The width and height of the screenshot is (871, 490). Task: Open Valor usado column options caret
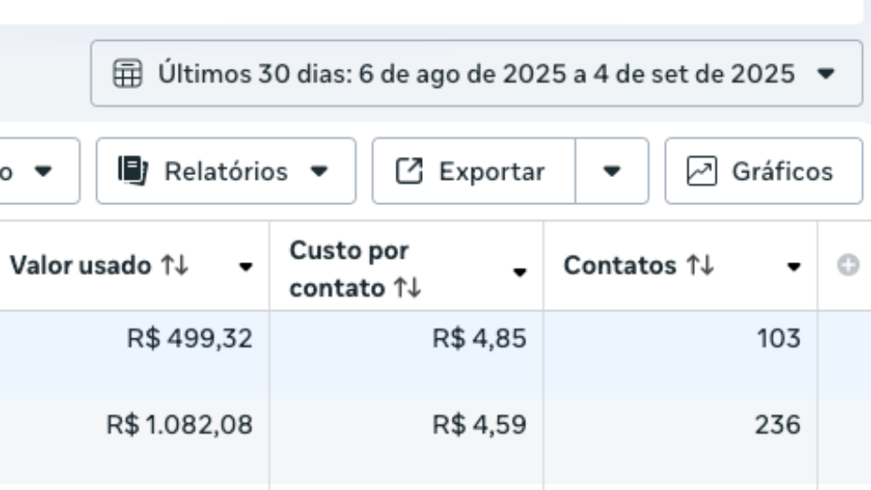245,268
